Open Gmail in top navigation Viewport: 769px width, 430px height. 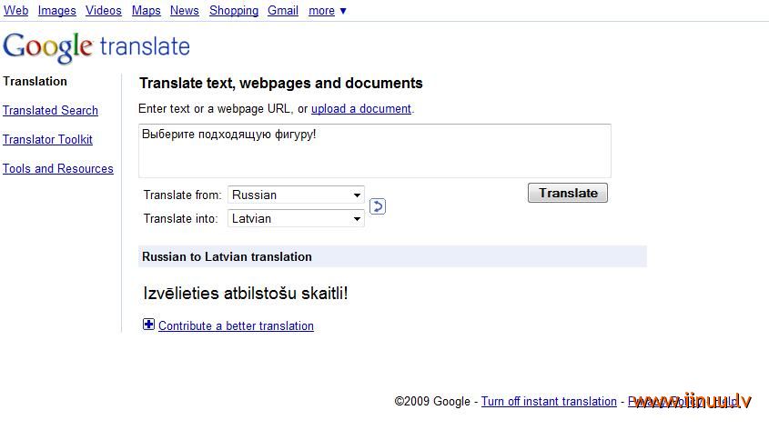tap(283, 10)
